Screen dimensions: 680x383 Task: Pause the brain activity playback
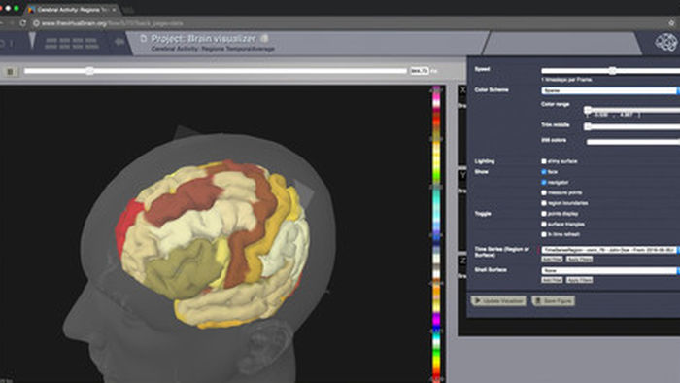(11, 71)
